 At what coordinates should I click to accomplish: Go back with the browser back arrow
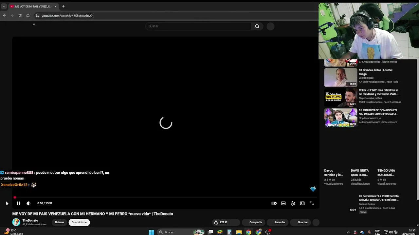(4, 16)
